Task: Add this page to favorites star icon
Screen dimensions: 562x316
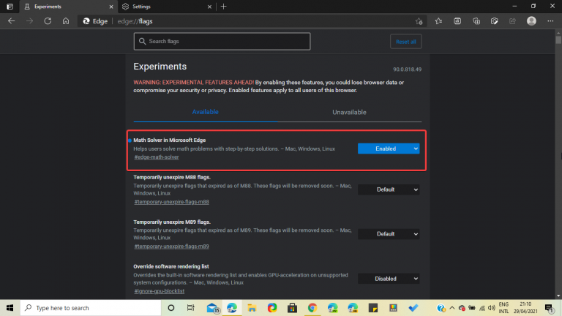Action: point(419,21)
